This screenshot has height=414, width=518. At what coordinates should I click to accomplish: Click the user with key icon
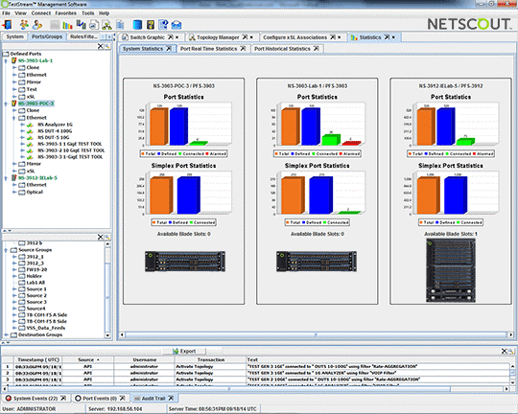[37, 25]
